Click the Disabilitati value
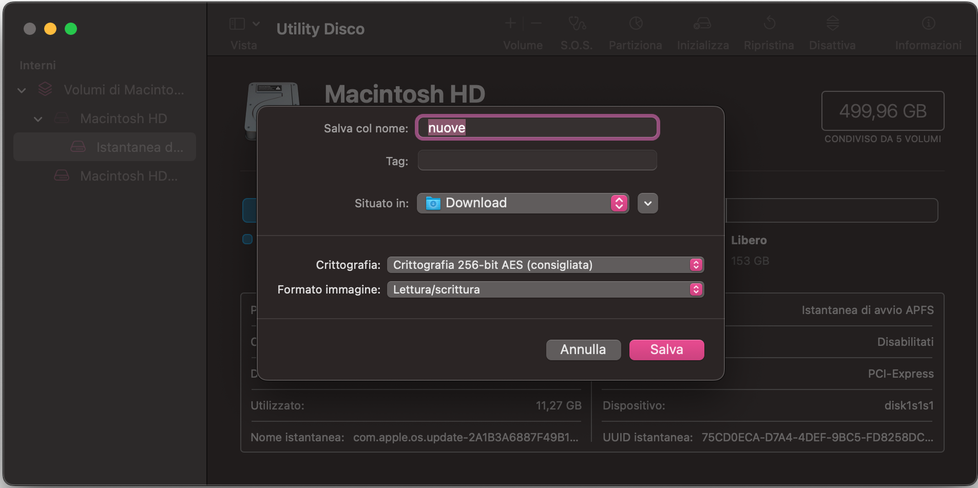 tap(905, 342)
